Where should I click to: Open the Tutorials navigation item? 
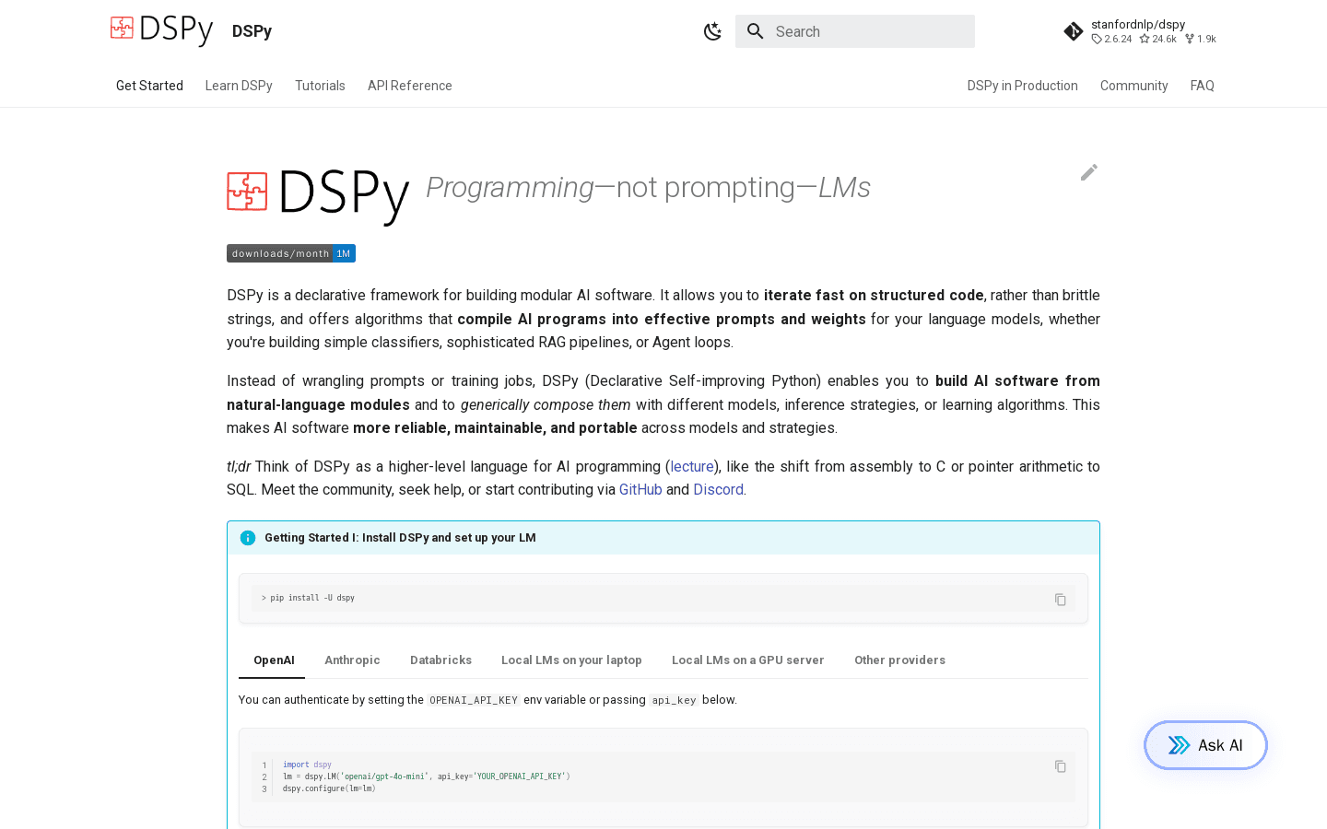[320, 85]
